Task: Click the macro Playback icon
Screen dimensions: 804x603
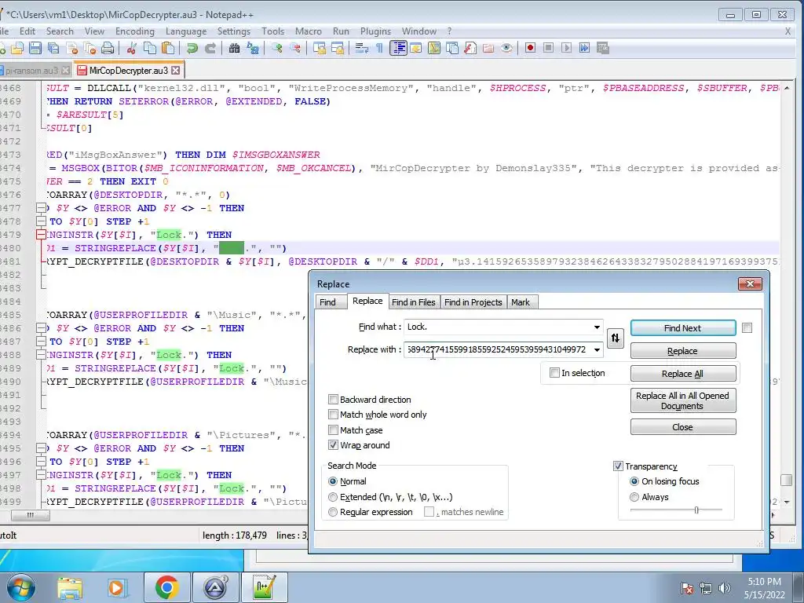Action: tap(566, 48)
